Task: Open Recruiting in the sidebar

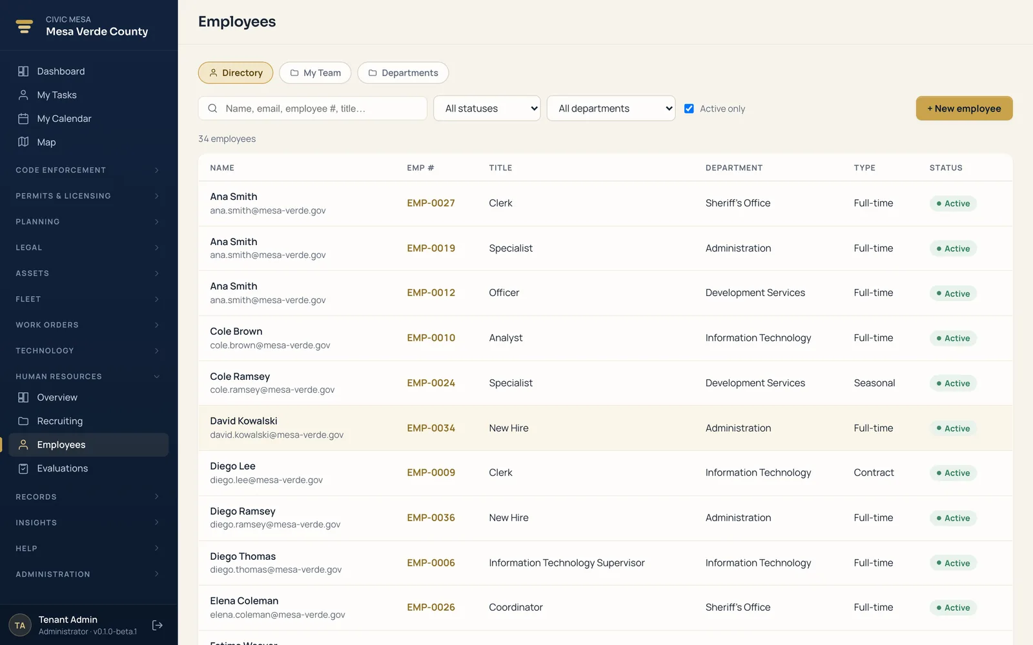Action: click(88, 421)
